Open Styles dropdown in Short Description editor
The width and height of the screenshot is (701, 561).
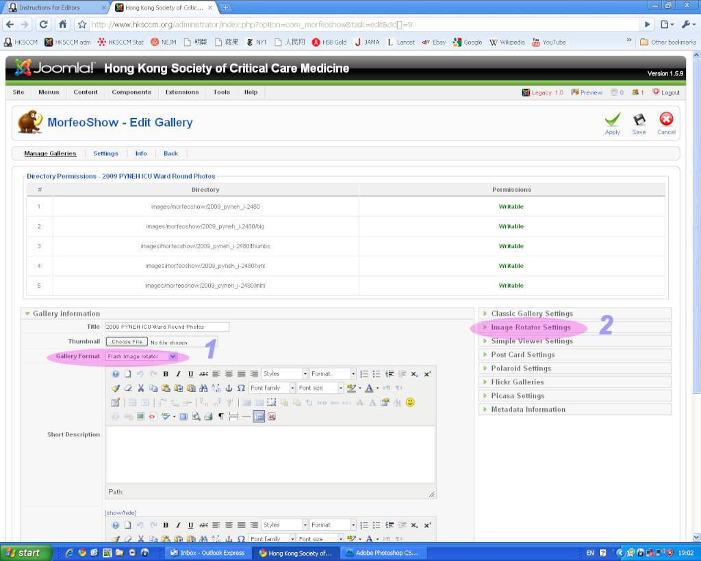click(285, 374)
